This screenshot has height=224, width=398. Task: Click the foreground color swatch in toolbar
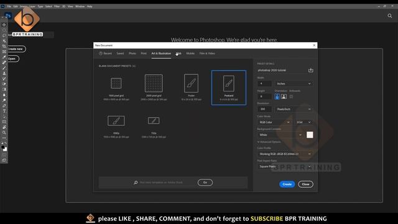(x=2, y=147)
